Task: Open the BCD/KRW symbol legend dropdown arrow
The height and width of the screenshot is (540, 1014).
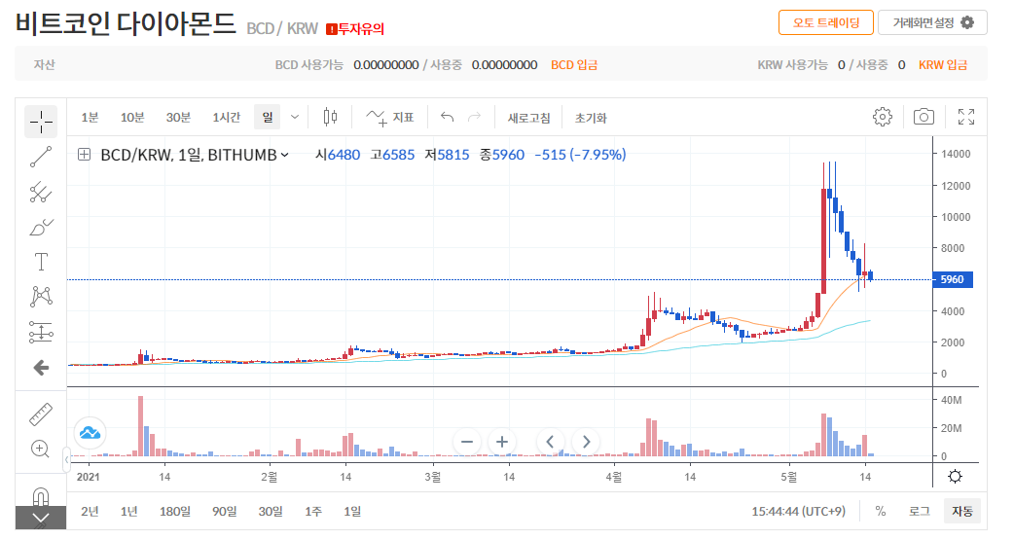Action: click(284, 155)
